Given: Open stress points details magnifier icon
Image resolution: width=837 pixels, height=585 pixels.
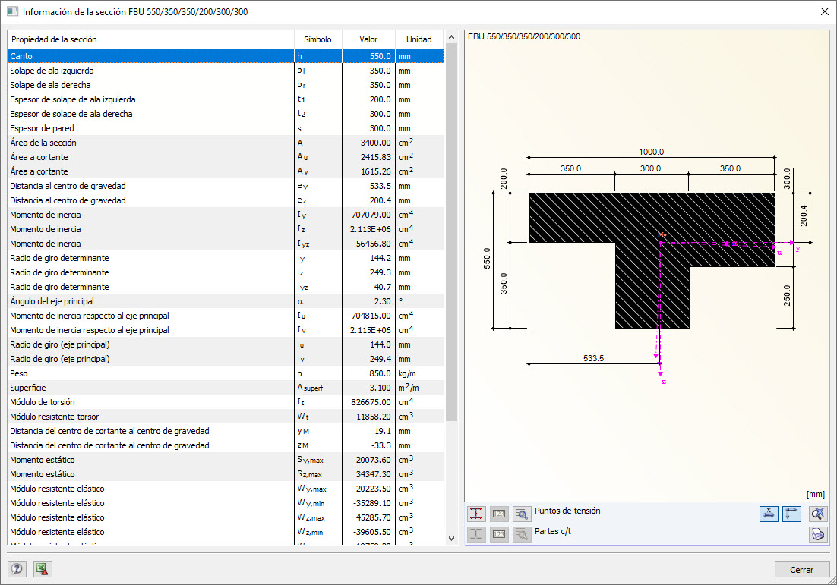Looking at the screenshot, I should 521,514.
